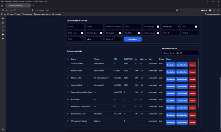Open the Chronik menu
This screenshot has width=221, height=132.
pyautogui.click(x=21, y=1)
